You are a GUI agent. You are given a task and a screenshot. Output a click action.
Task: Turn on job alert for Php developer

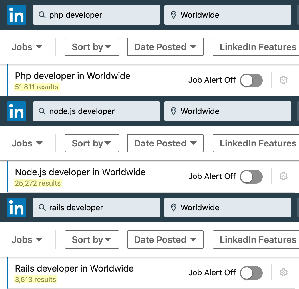[251, 80]
